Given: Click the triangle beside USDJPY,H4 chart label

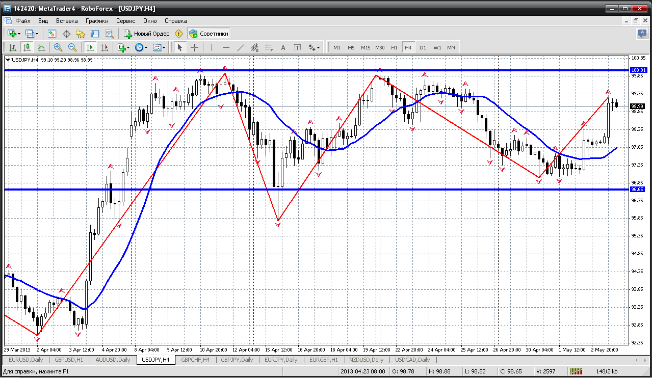Looking at the screenshot, I should [x=8, y=60].
